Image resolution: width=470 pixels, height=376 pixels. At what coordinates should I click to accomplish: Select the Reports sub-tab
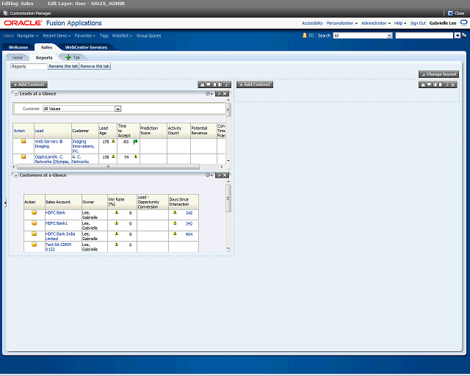(x=44, y=57)
